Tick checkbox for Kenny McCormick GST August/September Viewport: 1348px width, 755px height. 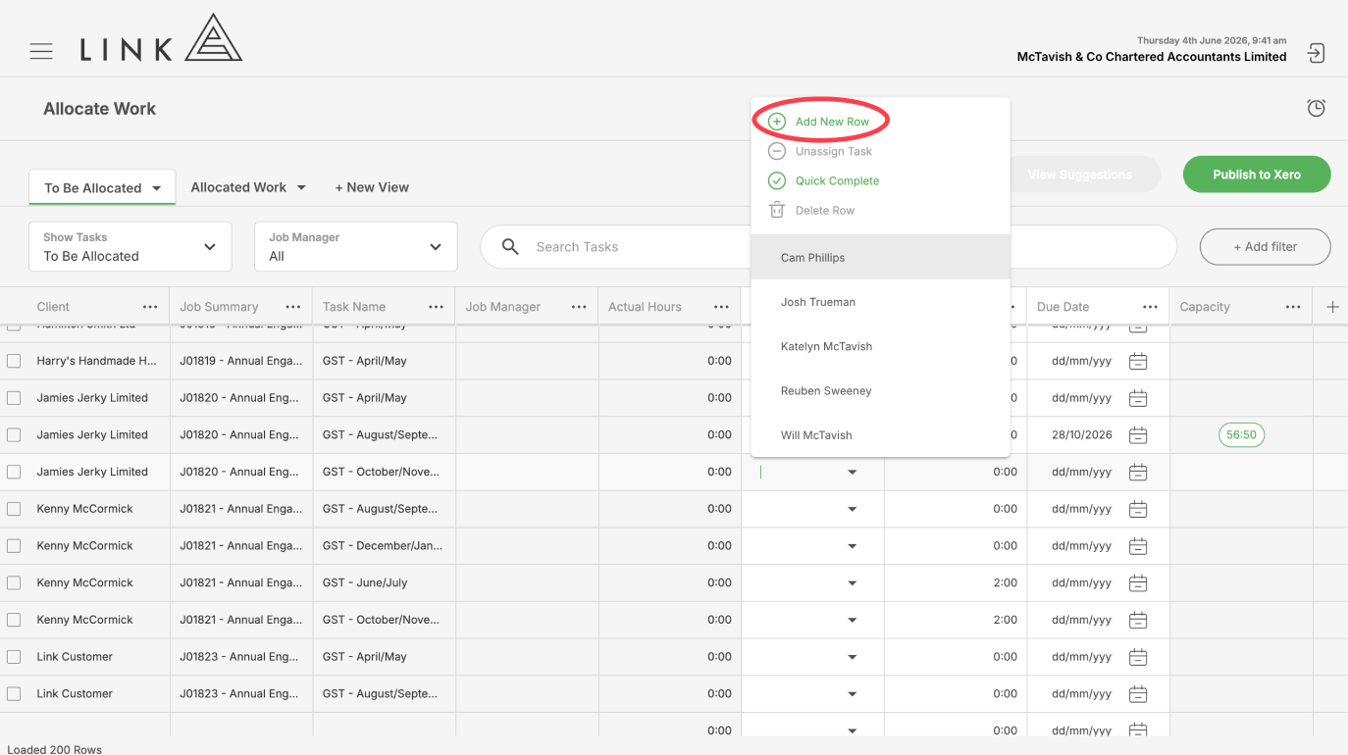click(x=14, y=509)
